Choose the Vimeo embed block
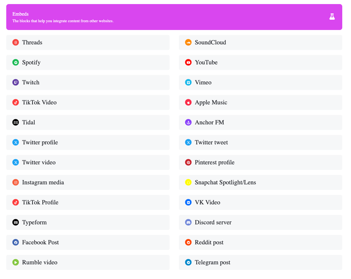This screenshot has width=351, height=279. point(260,82)
